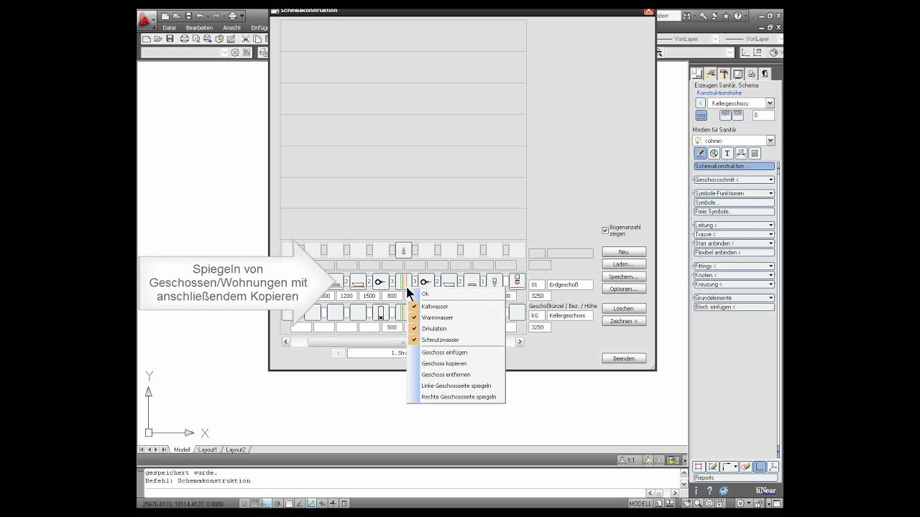Viewport: 920px width, 517px height.
Task: Click the Favorites star icon in title bar
Action: point(726,16)
